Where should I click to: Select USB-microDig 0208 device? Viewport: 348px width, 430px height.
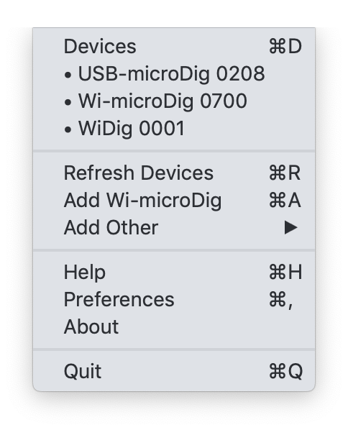point(174,73)
